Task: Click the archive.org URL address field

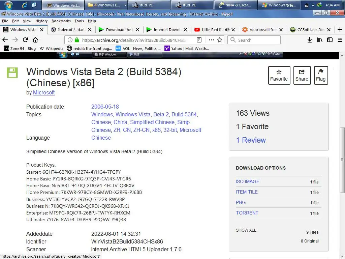Action: [x=134, y=40]
